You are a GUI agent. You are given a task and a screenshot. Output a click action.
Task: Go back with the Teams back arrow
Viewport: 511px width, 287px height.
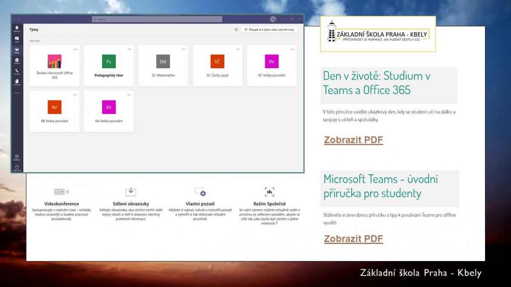(14, 19)
